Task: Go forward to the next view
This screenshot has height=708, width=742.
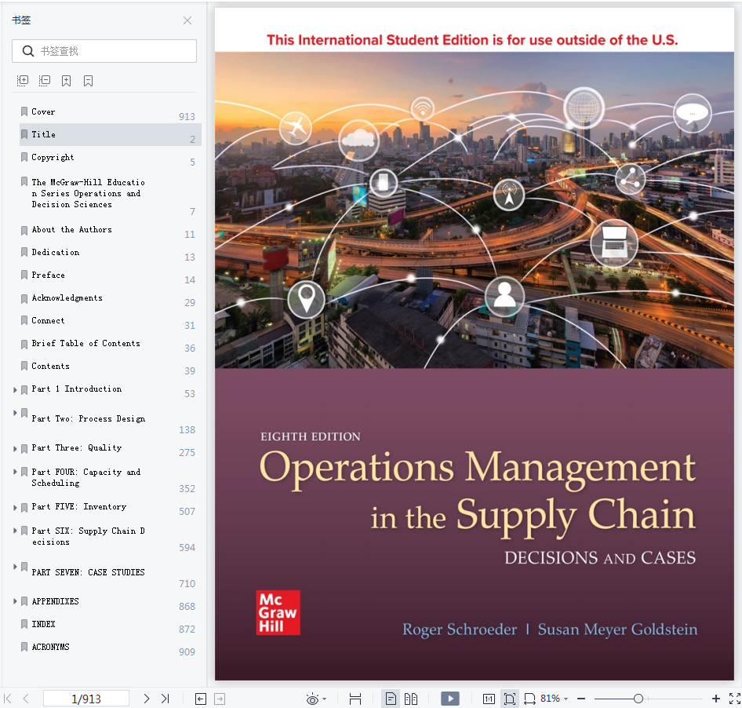Action: [220, 699]
